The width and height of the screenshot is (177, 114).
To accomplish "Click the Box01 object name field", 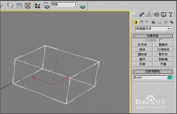I will coord(150,77).
